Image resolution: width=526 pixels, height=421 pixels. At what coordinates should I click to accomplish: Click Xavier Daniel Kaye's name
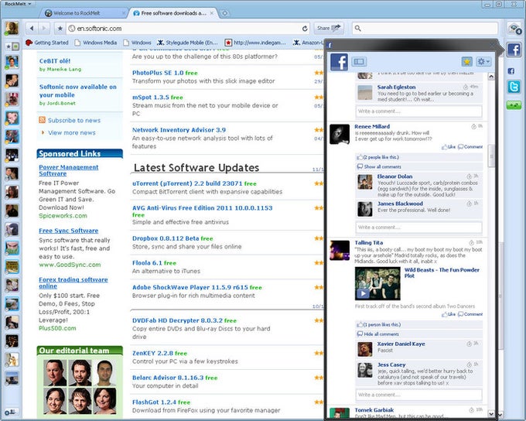tap(401, 344)
